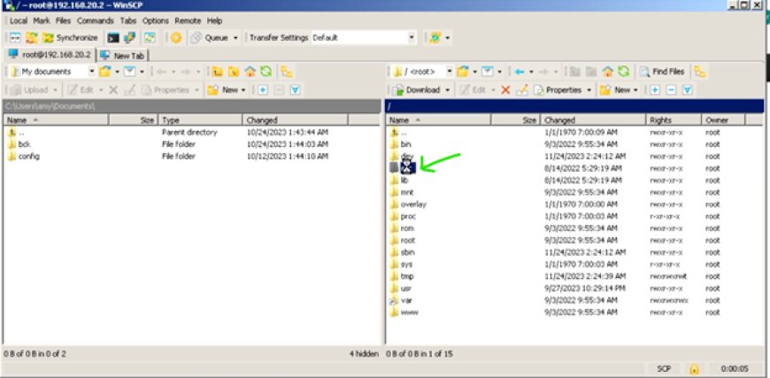Expand remote New dropdown arrow
770x378 pixels.
click(635, 89)
